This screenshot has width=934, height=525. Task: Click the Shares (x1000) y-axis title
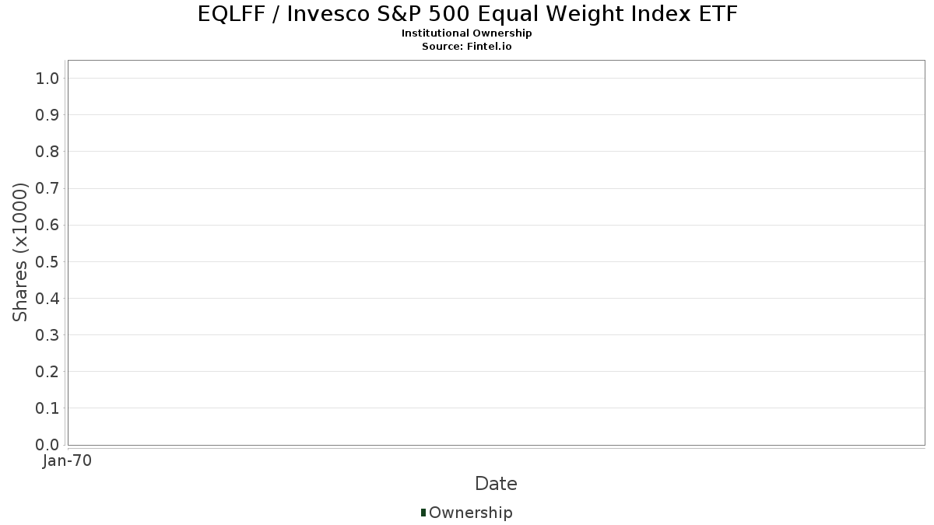point(20,252)
